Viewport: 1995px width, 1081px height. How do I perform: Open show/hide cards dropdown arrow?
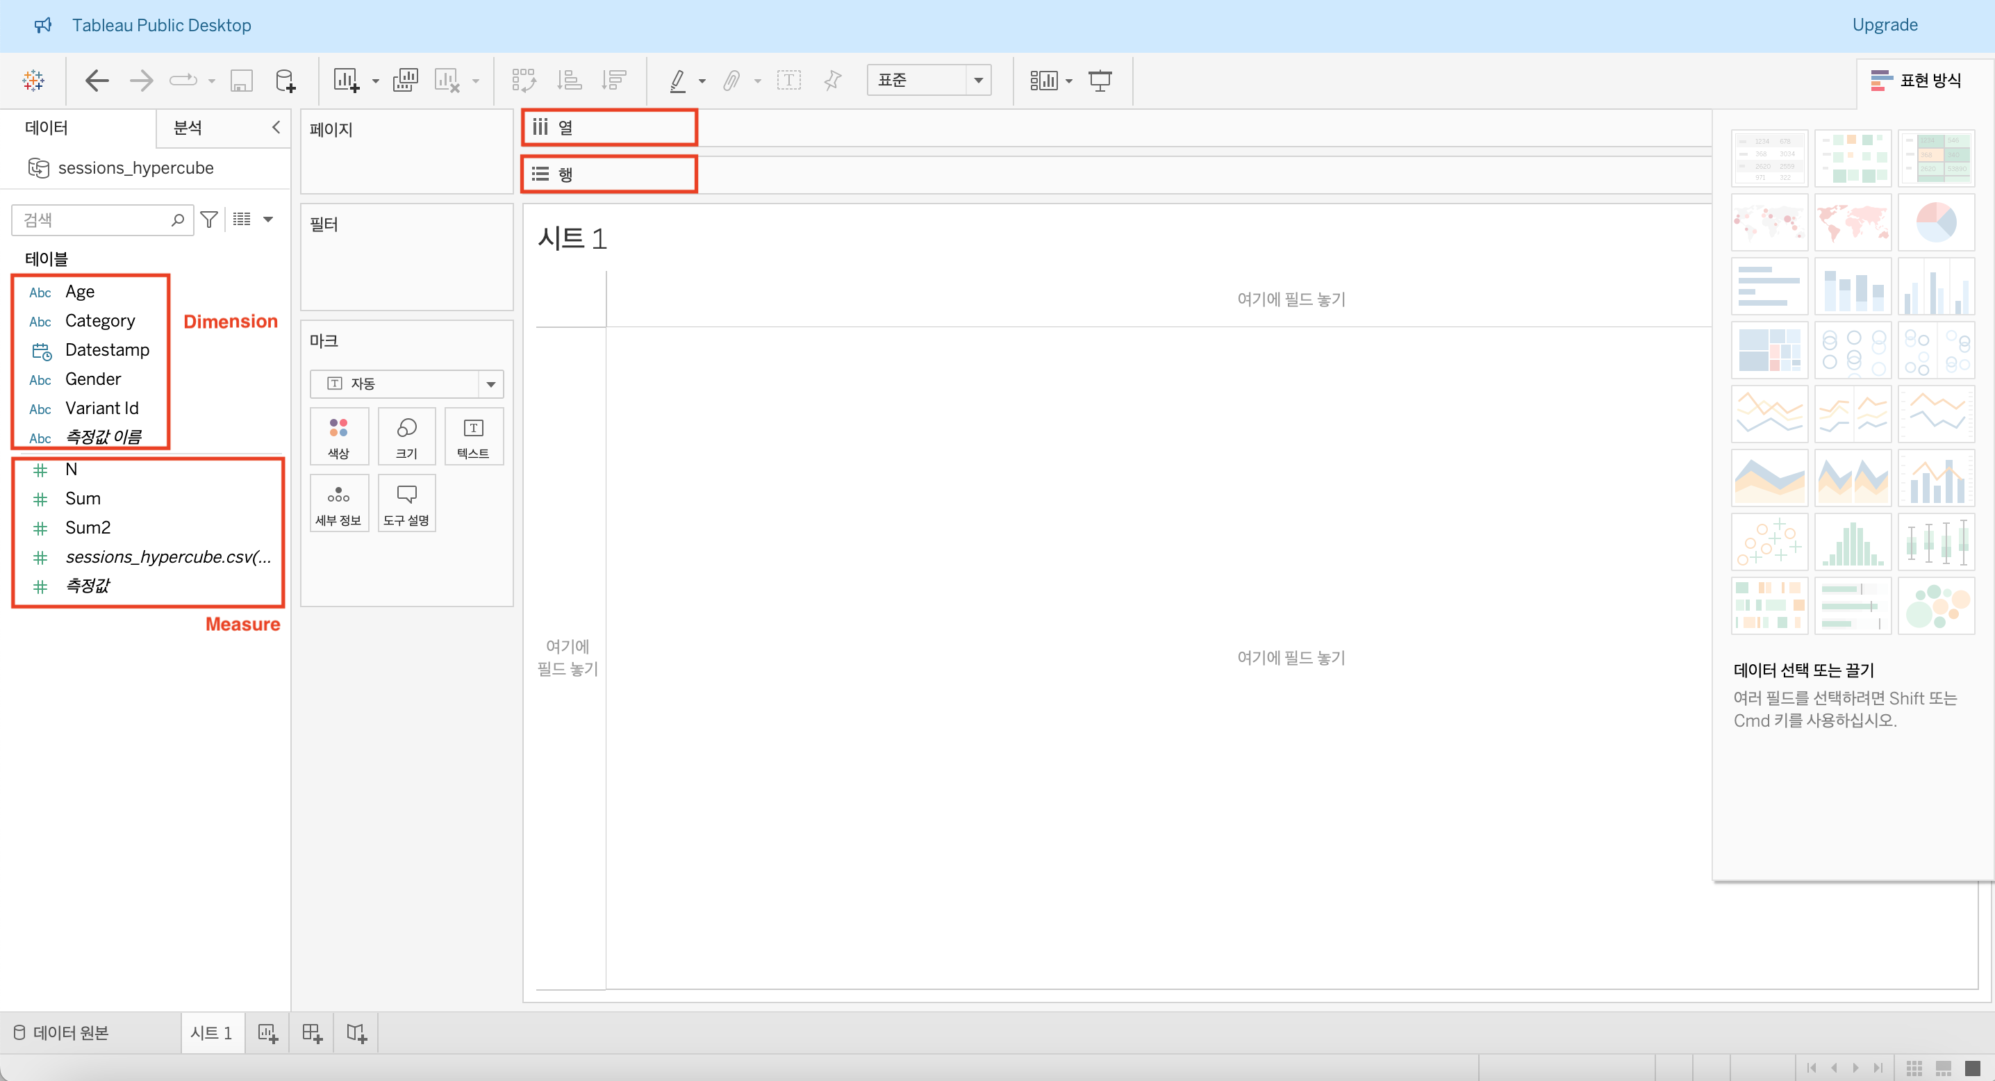[1069, 81]
